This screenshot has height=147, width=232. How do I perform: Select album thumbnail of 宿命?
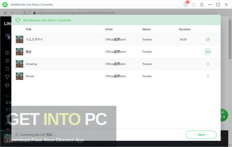(20, 51)
